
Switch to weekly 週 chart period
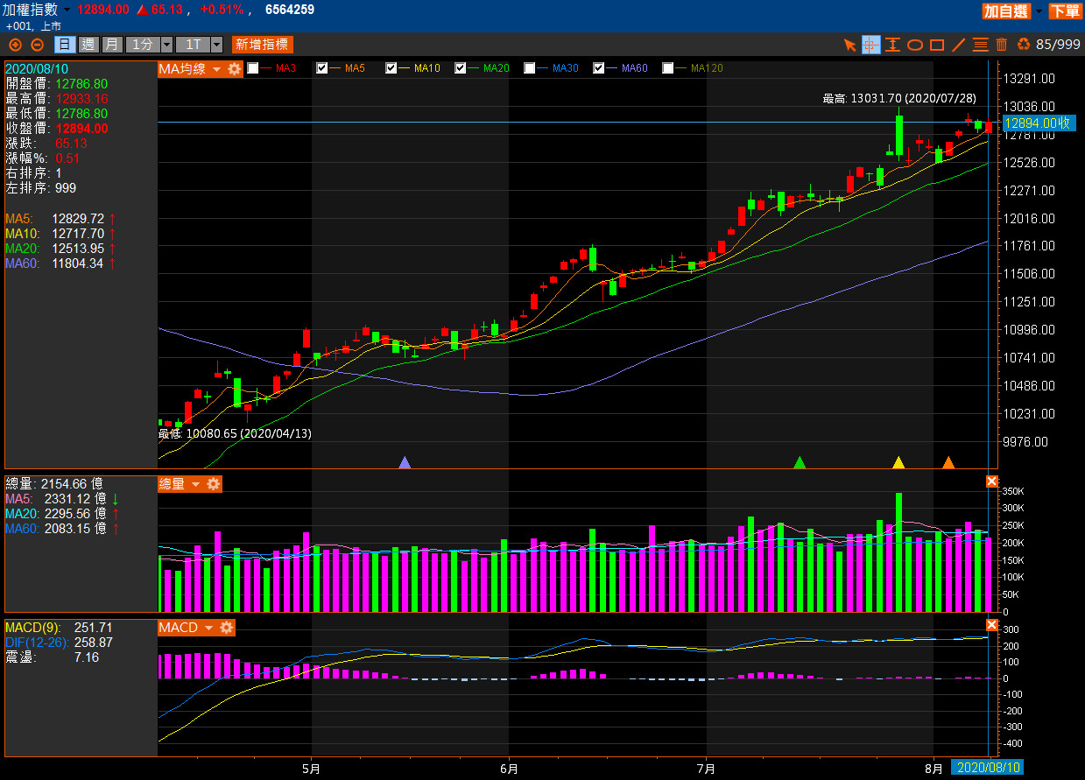[x=88, y=45]
